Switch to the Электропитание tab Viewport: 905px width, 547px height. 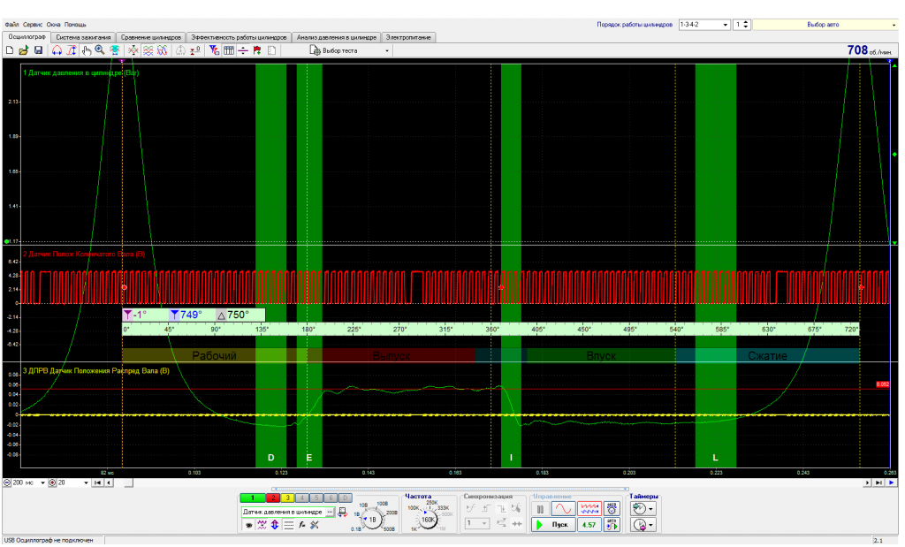coord(408,37)
